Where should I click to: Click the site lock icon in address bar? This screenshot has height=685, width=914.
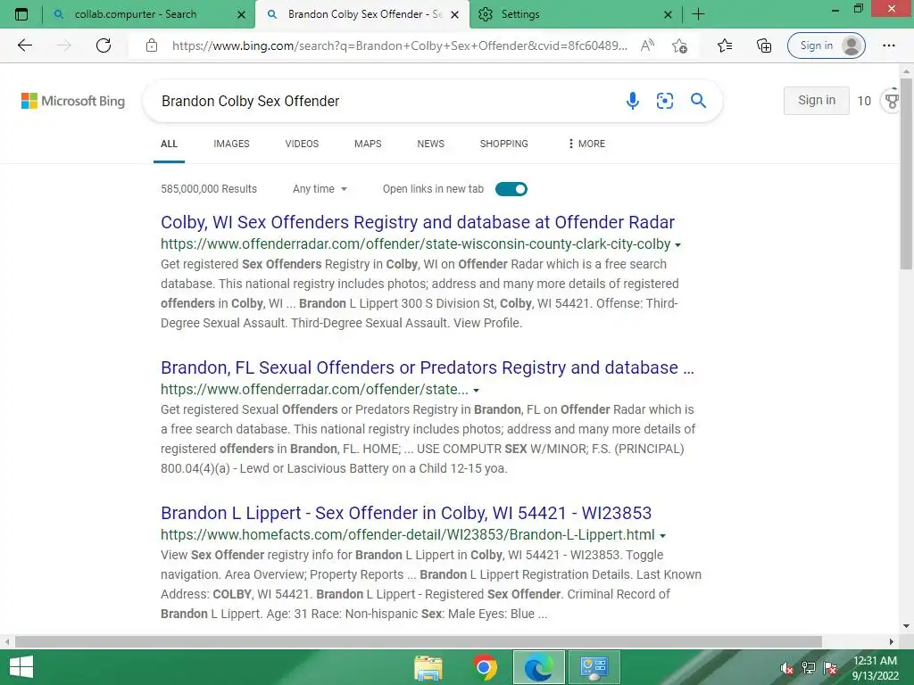point(152,45)
